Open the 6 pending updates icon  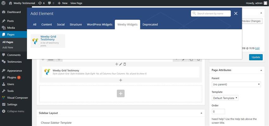click(41, 3)
